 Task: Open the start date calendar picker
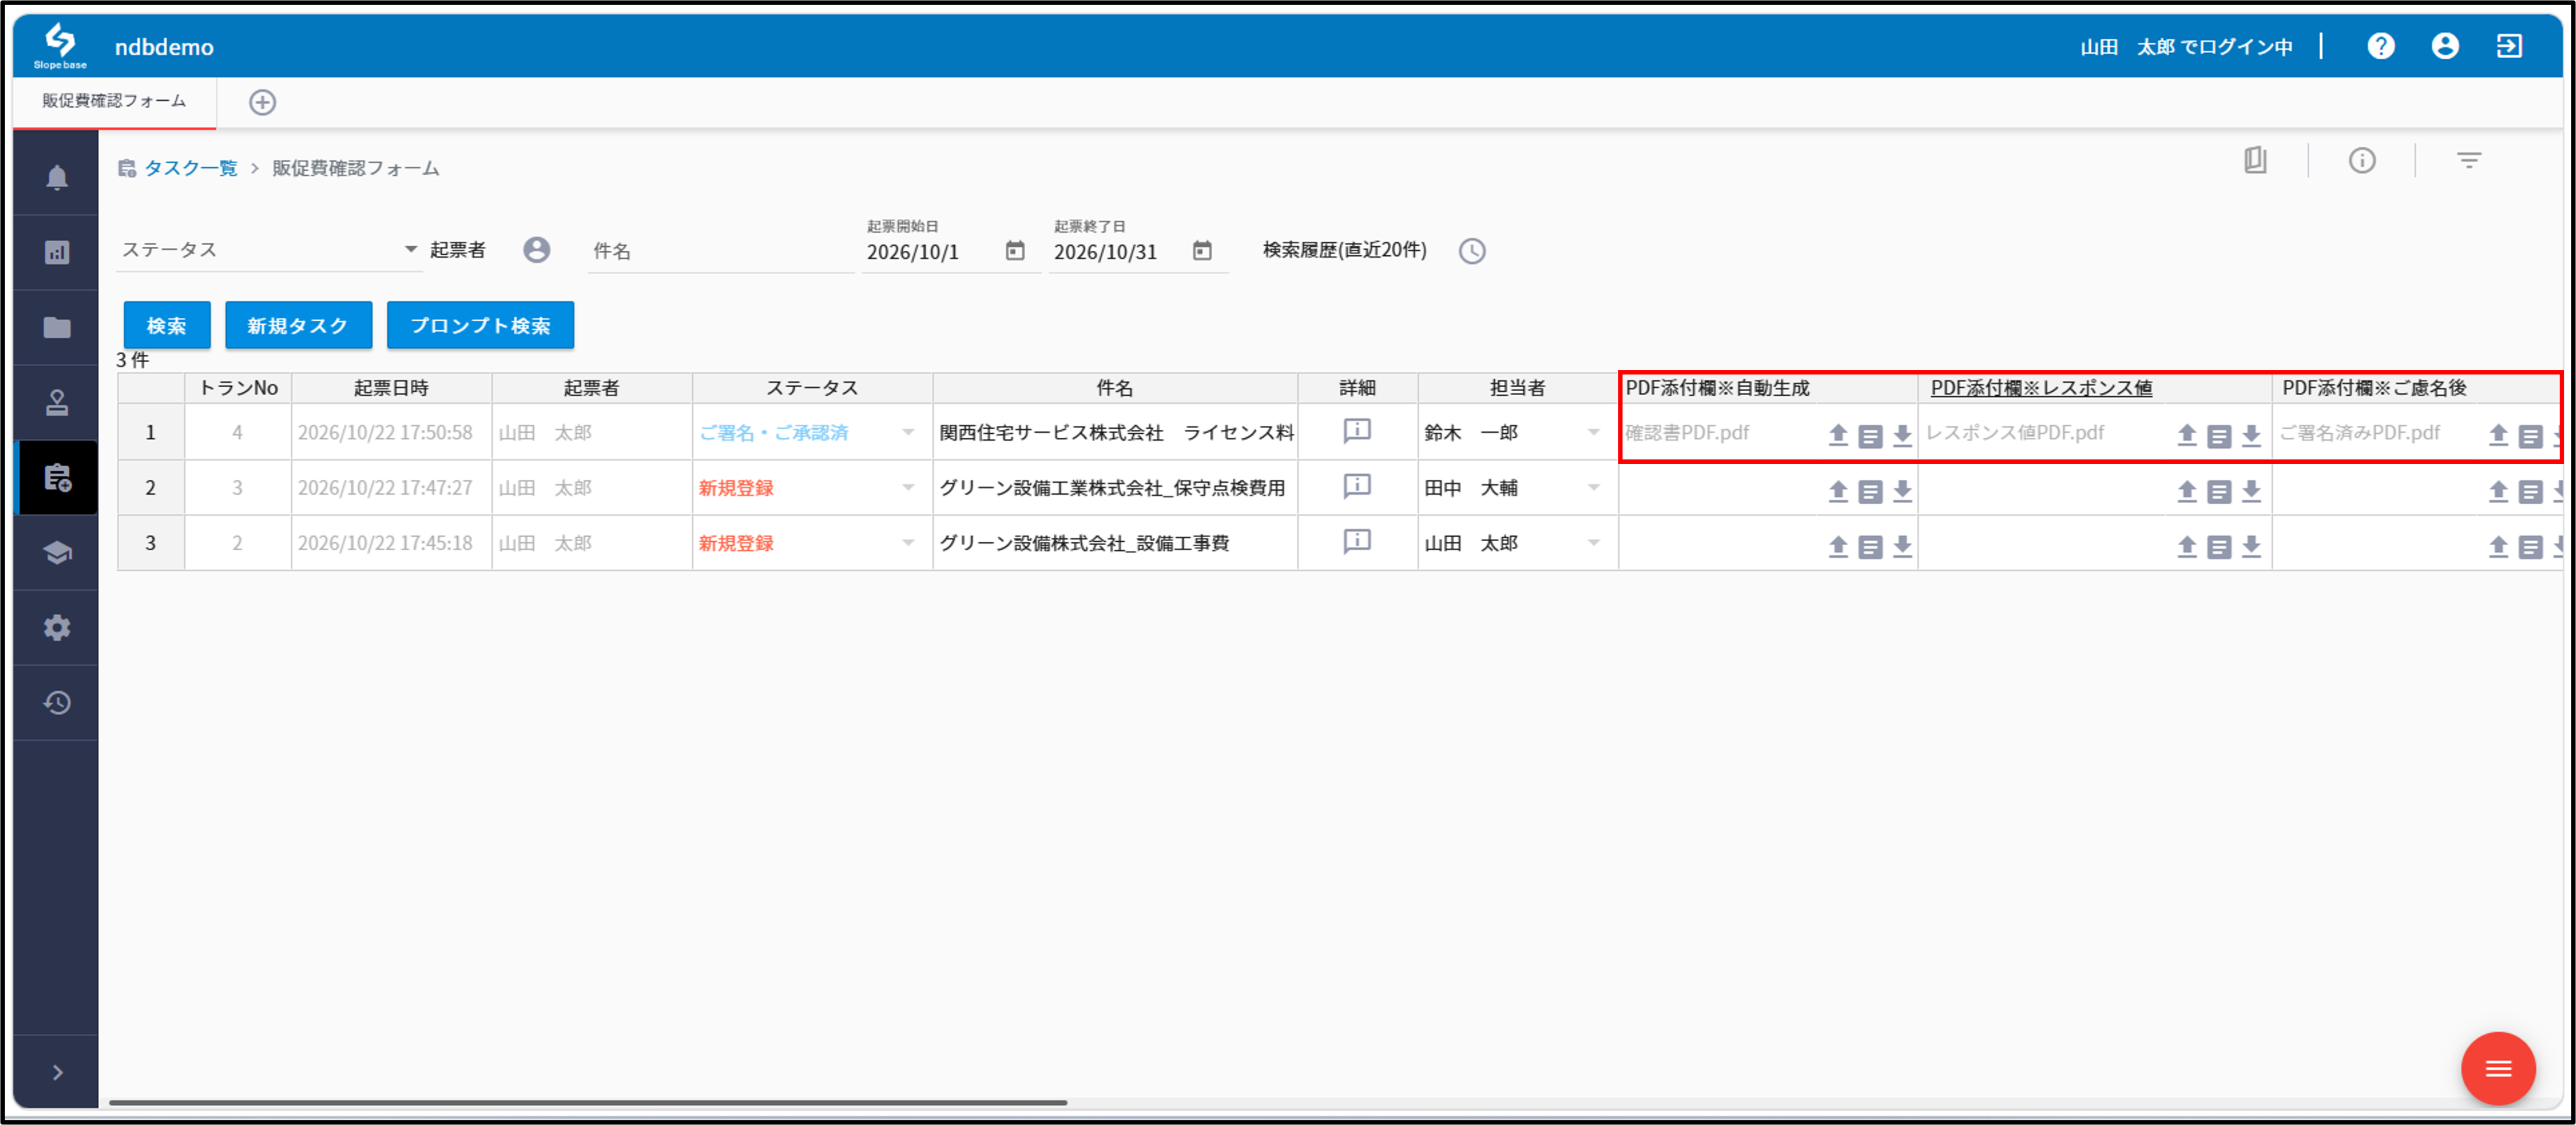[1015, 251]
